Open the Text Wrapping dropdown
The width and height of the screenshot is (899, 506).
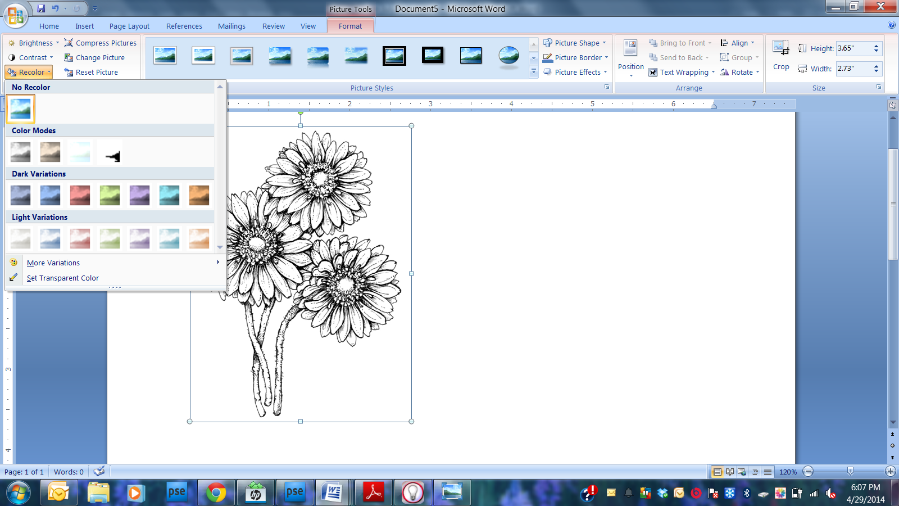[682, 72]
